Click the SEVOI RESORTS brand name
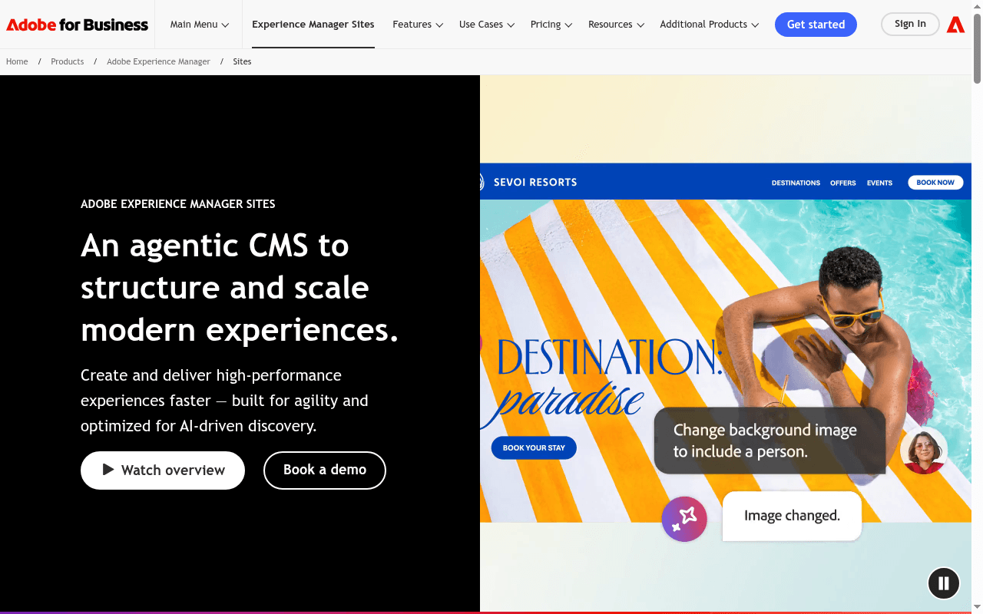The image size is (983, 614). point(535,183)
